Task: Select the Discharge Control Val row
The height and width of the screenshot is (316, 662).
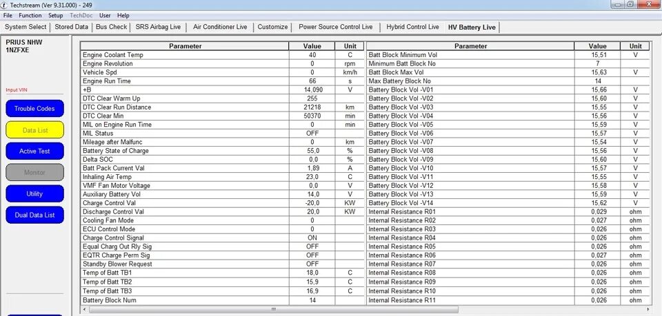Action: point(223,211)
